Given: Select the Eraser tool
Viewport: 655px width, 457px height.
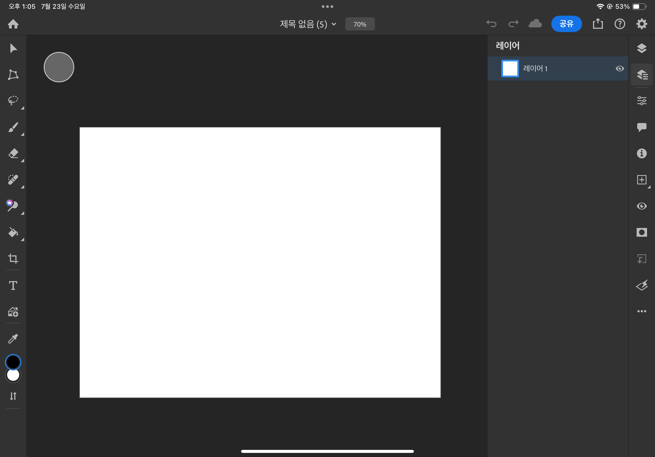Looking at the screenshot, I should [13, 154].
